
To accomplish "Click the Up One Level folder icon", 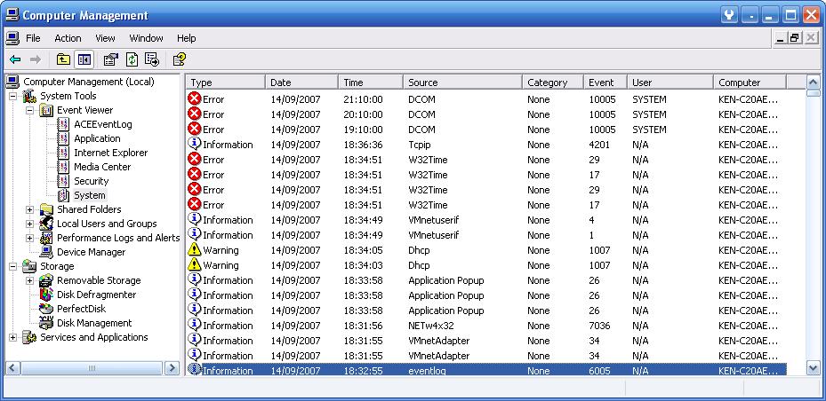I will point(63,59).
